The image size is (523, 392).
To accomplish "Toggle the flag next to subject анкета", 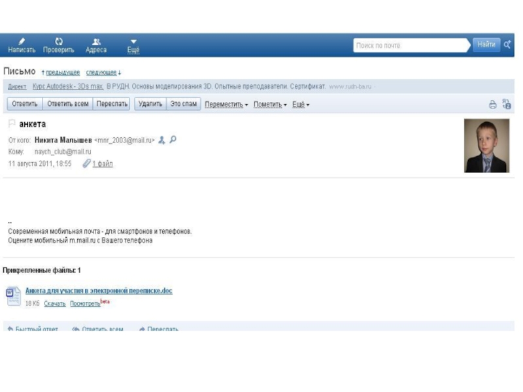I will [11, 124].
